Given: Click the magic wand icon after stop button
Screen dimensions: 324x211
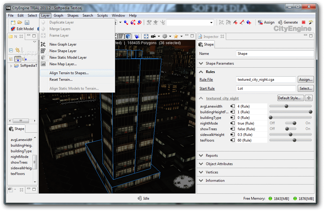Looking at the screenshot, I should [x=311, y=22].
